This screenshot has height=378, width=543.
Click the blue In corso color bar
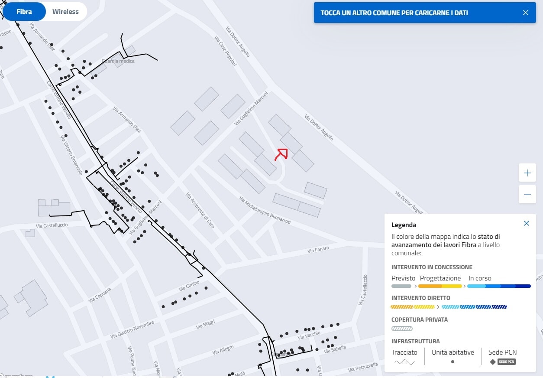[499, 286]
